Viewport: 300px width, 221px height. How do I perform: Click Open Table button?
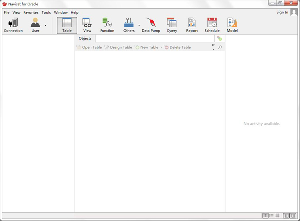pos(89,47)
